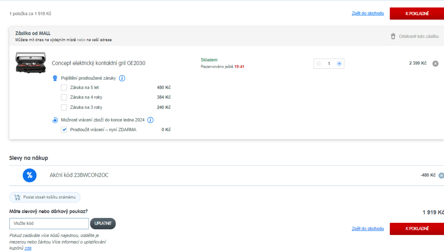Image resolution: width=444 pixels, height=252 pixels.
Task: Click the trash icon to remove shipment
Action: [x=393, y=36]
